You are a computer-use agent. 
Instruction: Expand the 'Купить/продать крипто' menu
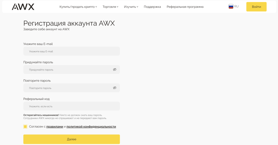click(x=78, y=7)
